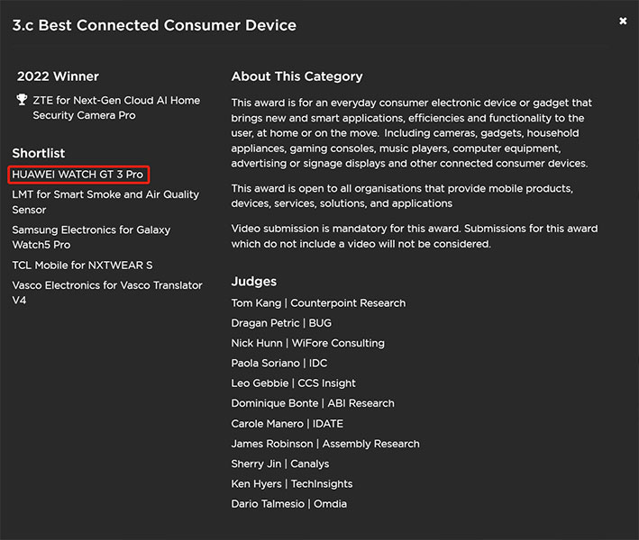Screen dimensions: 639x540
Task: Open Vasco Translator V4 shortlist entry
Action: pyautogui.click(x=106, y=292)
